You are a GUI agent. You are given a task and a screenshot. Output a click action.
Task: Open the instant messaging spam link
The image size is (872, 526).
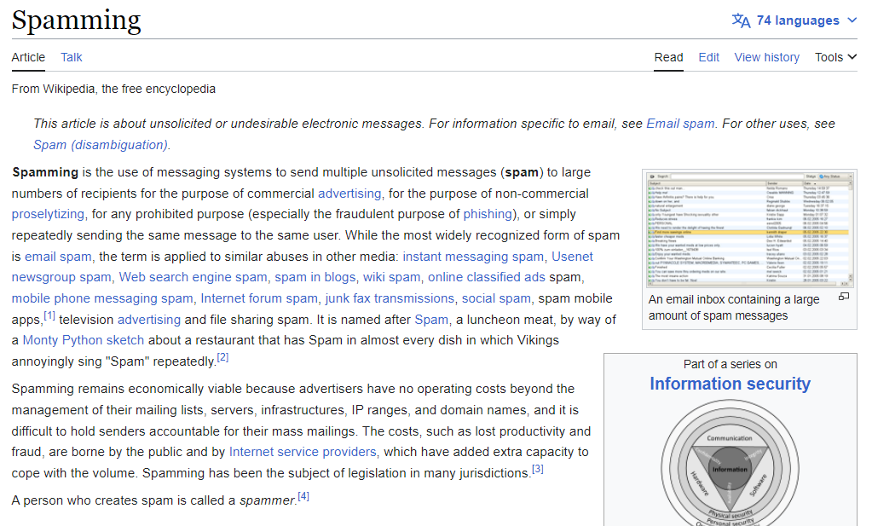tap(473, 257)
